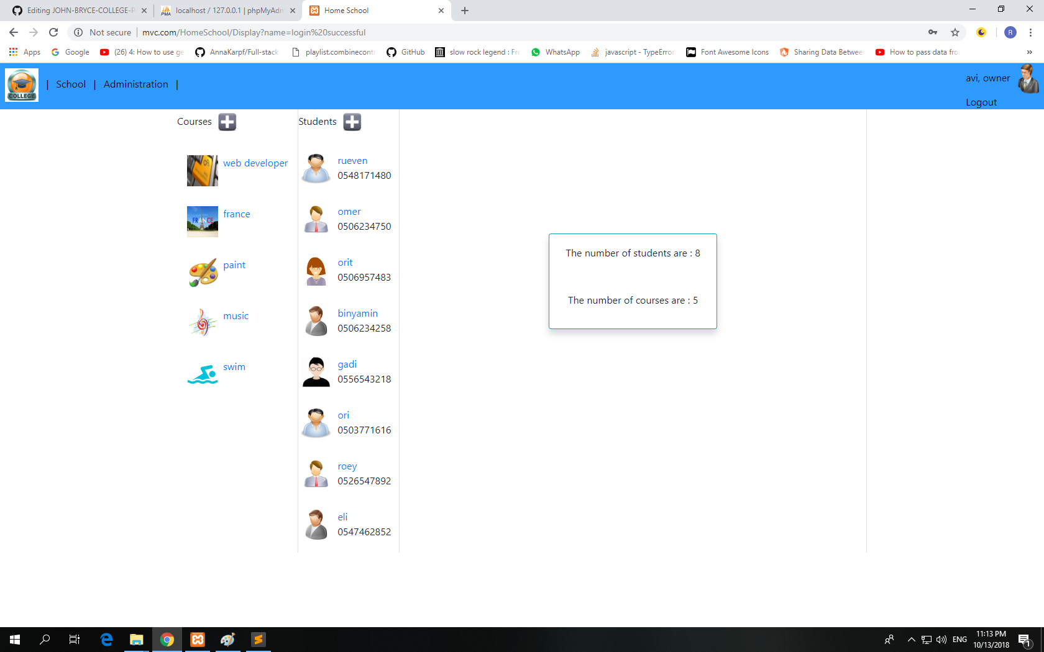This screenshot has width=1044, height=652.
Task: Show hidden system tray icons
Action: [911, 640]
